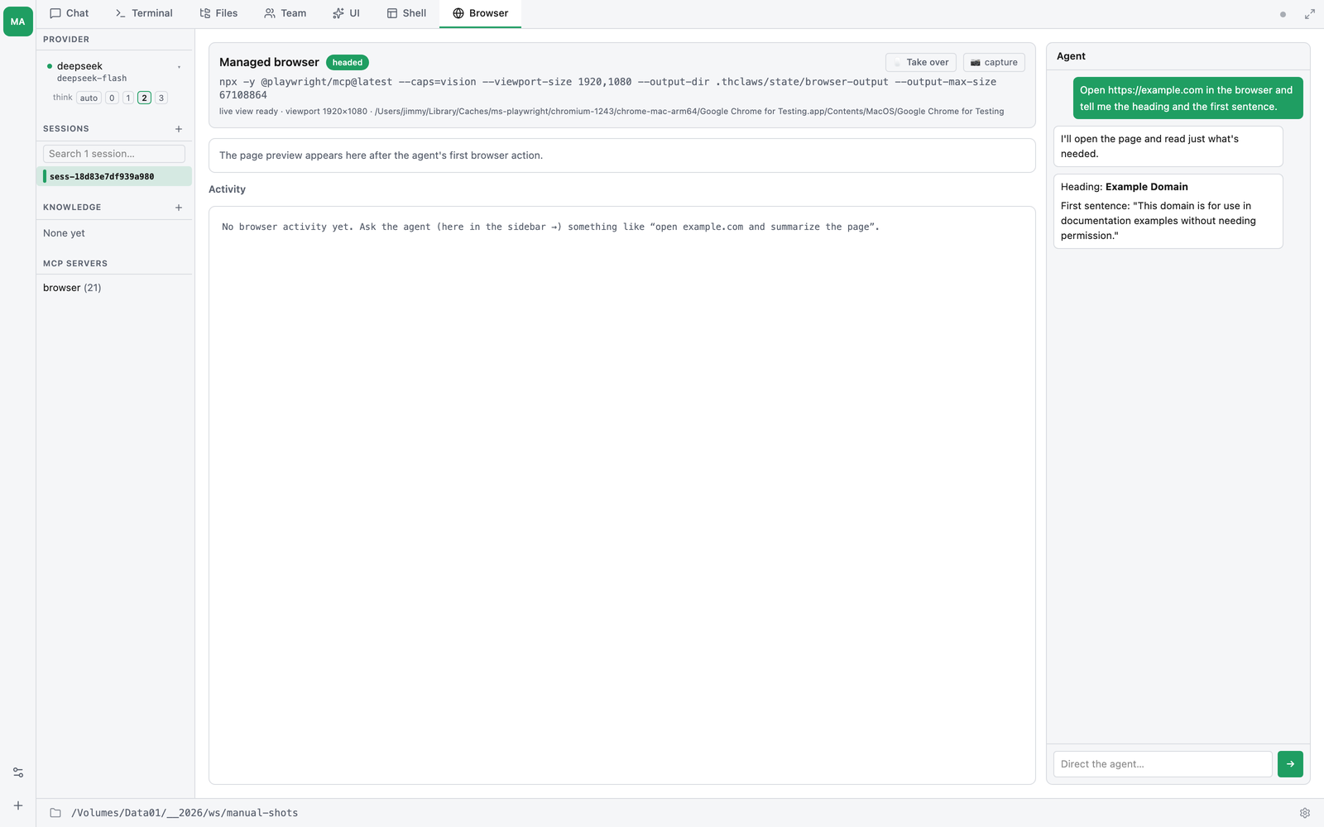Add knowledge with the plus icon
This screenshot has width=1324, height=827.
(x=179, y=208)
